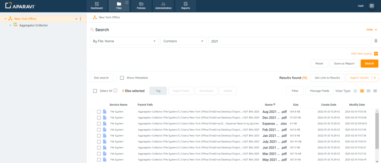The height and width of the screenshot is (163, 381).
Task: Open the New York Office three-dot menu
Action: point(81,19)
